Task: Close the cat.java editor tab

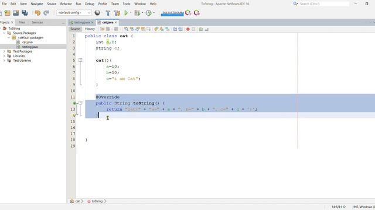Action: point(116,22)
